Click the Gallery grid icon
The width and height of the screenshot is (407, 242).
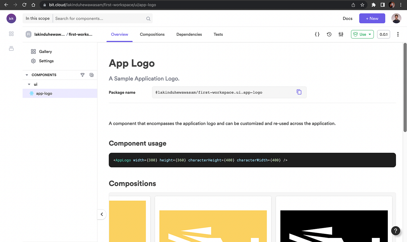coord(33,51)
